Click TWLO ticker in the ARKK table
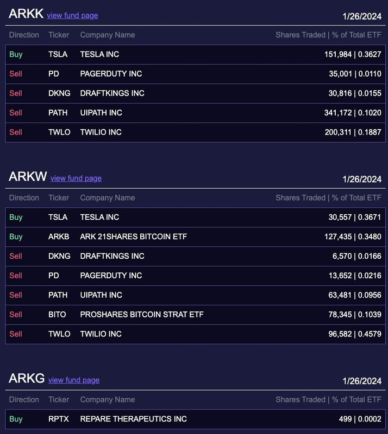388x434 pixels. point(59,132)
